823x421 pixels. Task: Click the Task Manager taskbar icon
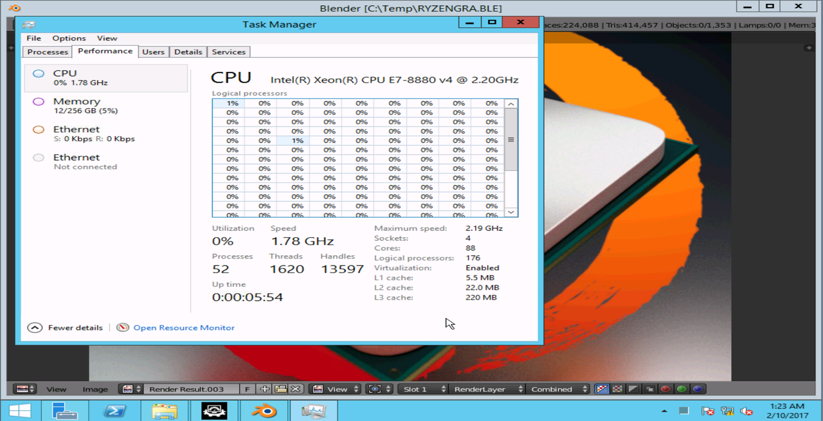(x=313, y=411)
